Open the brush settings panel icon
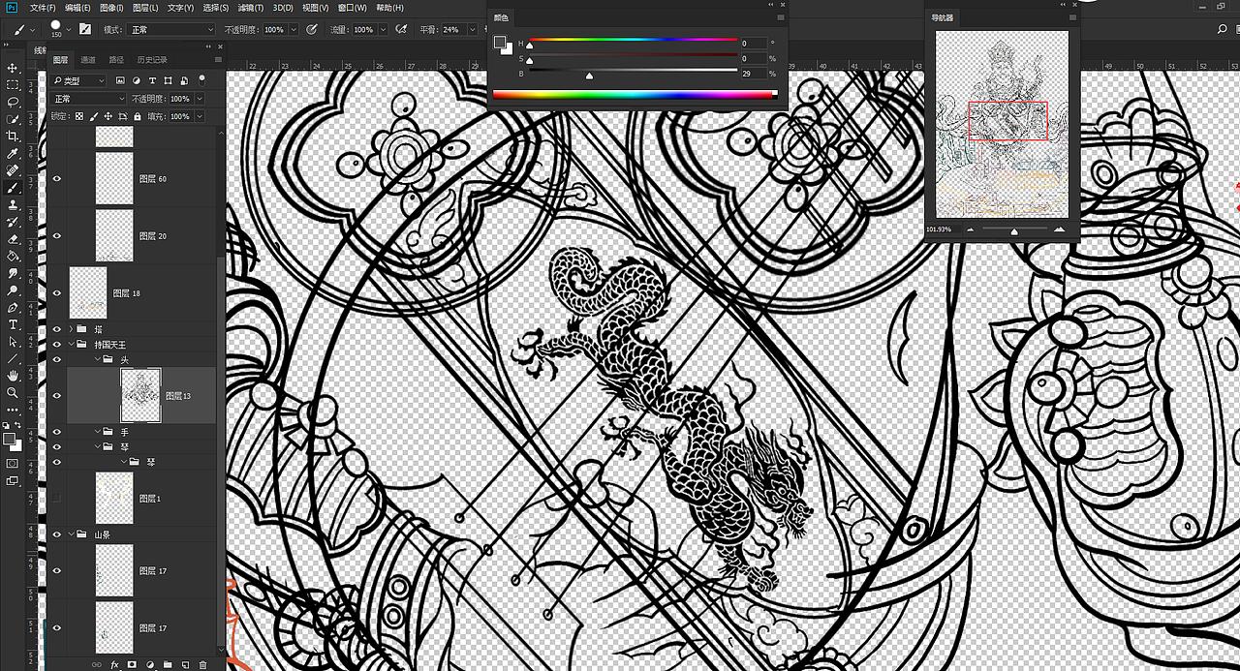 coord(85,30)
